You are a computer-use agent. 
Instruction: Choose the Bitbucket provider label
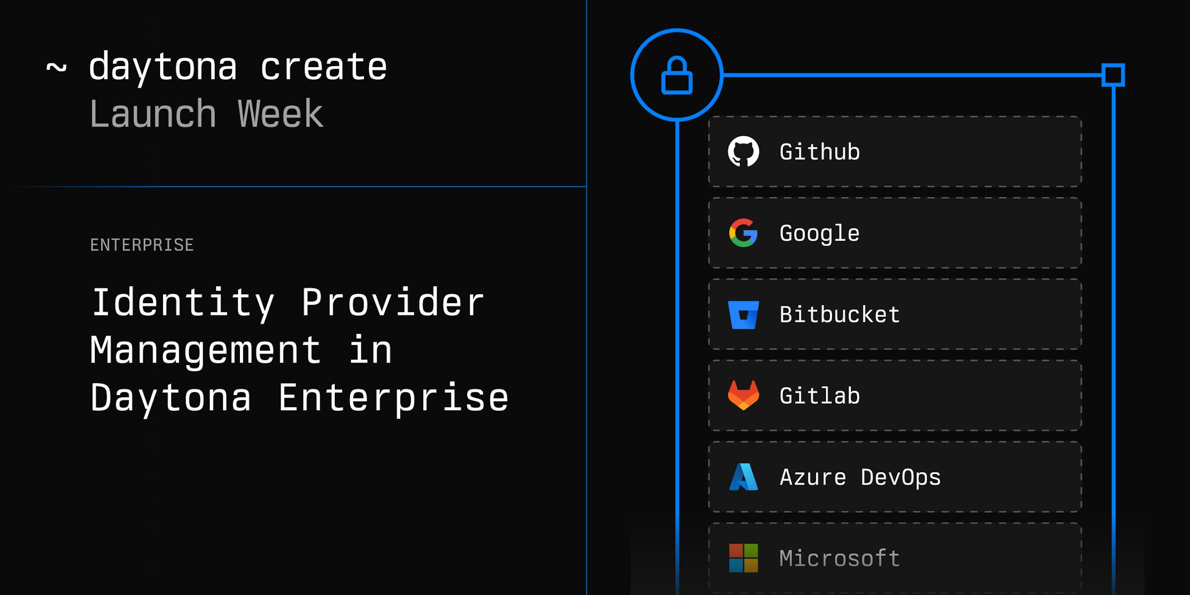840,314
